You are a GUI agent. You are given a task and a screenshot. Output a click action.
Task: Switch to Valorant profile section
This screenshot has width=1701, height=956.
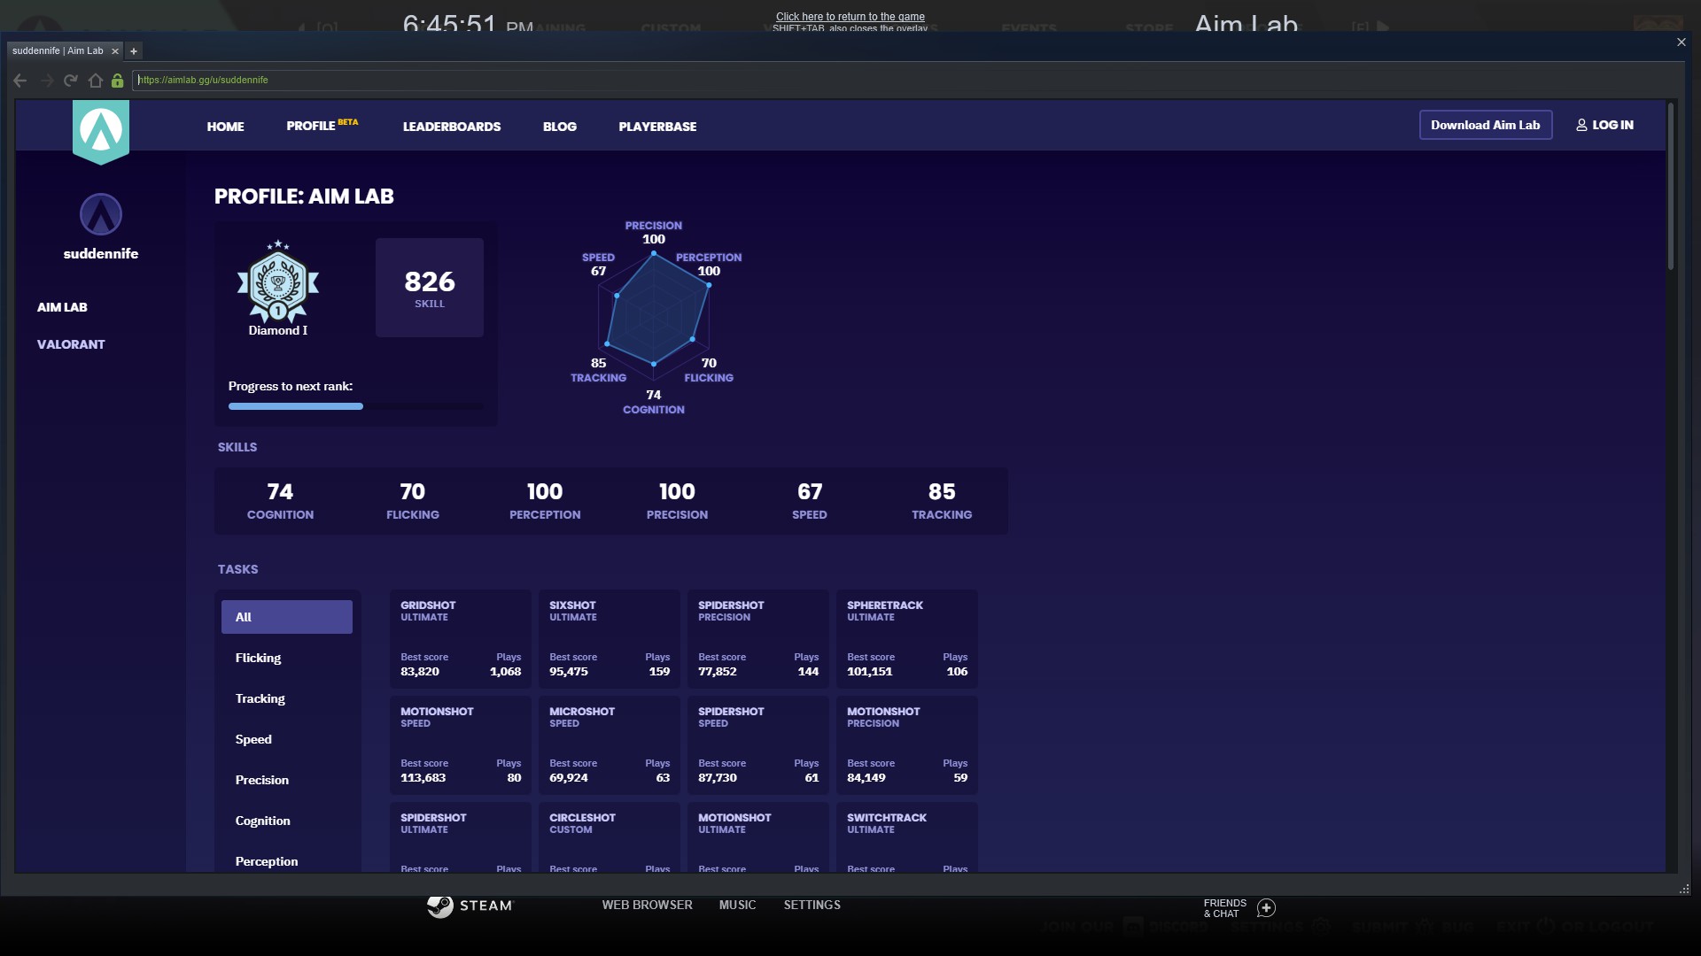(71, 344)
